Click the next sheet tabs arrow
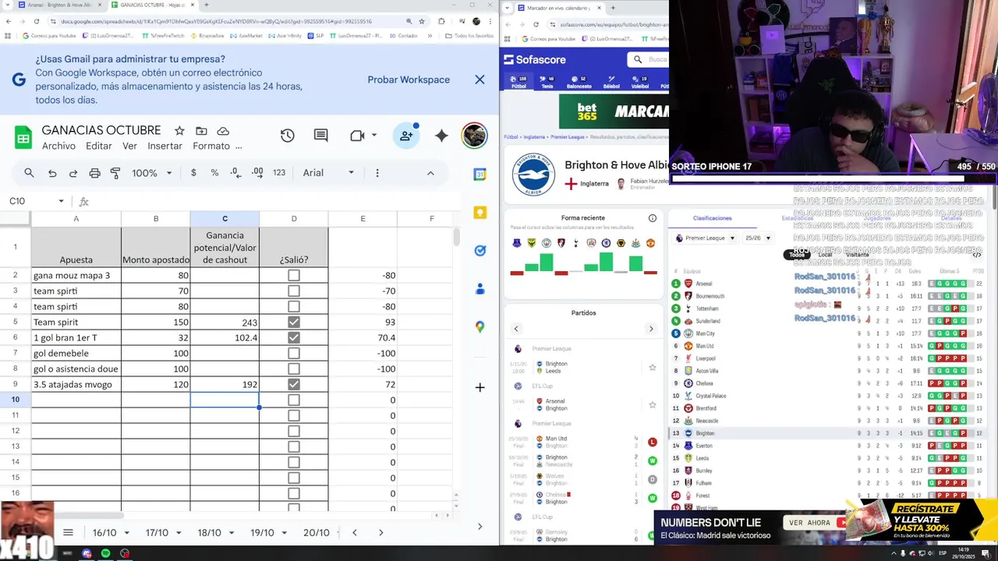Viewport: 998px width, 561px height. coord(380,533)
